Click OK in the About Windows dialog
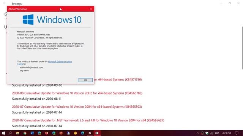243x136 pixels. click(85, 80)
